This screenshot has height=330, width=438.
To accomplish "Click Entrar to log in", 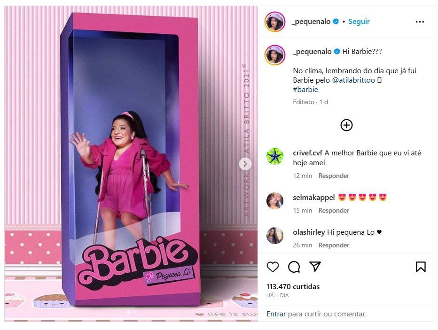I will coord(276,314).
